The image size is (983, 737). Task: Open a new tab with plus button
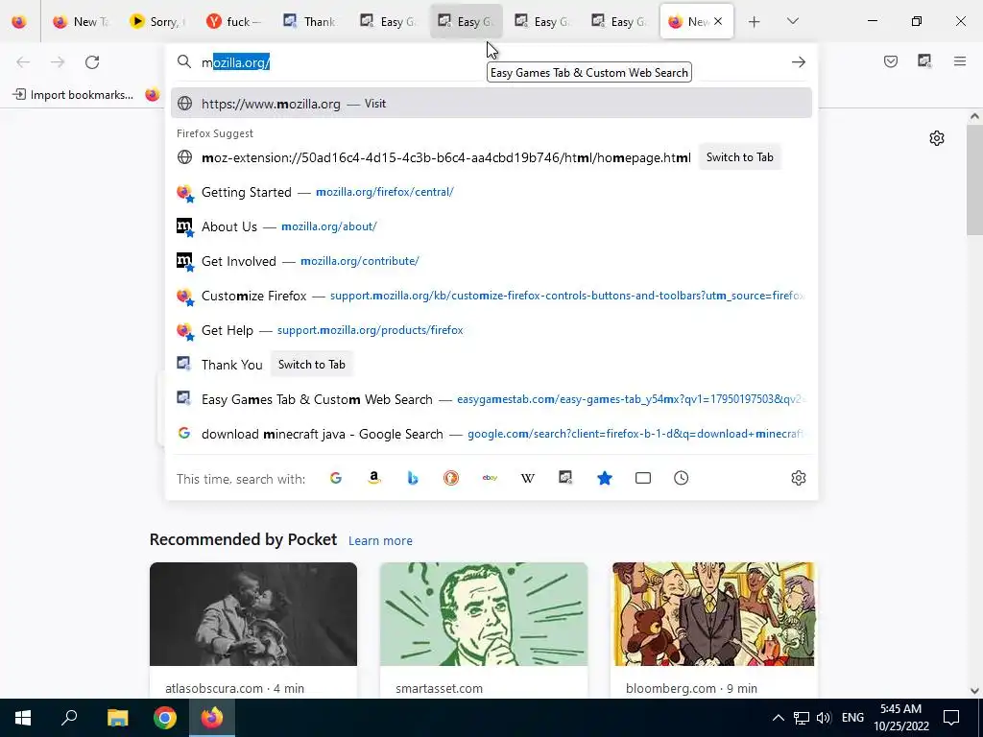click(755, 22)
